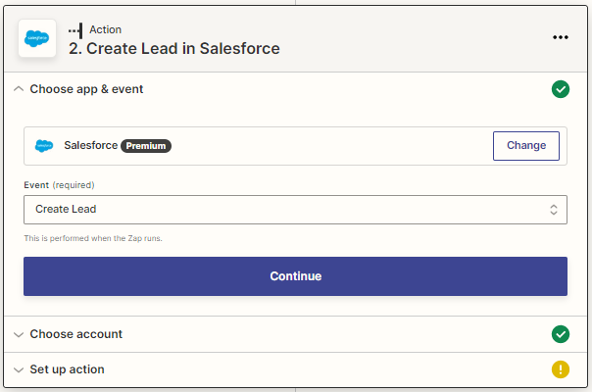Open the Event dropdown showing Create Lead
The height and width of the screenshot is (392, 592).
[295, 210]
